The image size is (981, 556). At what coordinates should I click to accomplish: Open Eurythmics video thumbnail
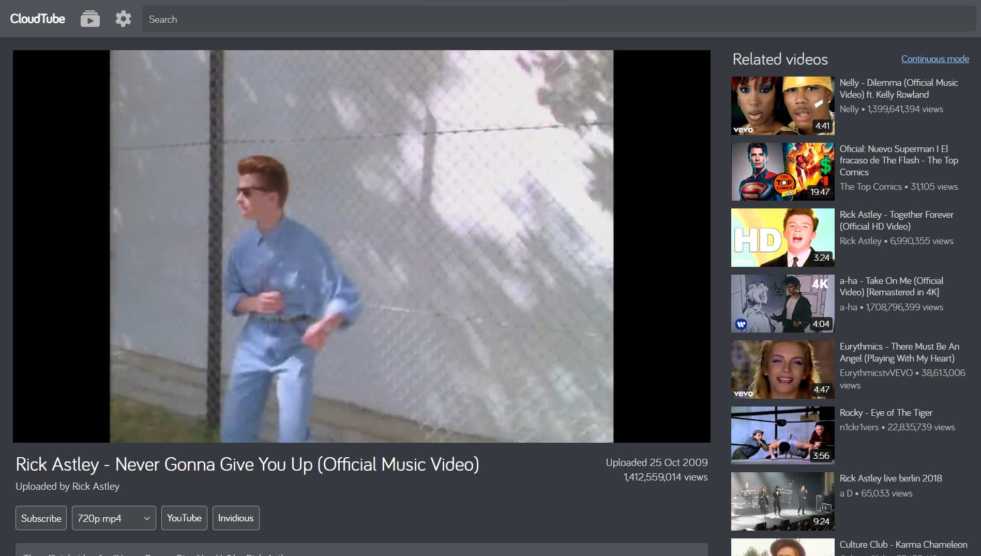(x=782, y=369)
